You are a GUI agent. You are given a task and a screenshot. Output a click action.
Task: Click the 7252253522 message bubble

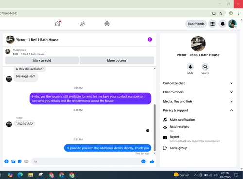pos(24,124)
